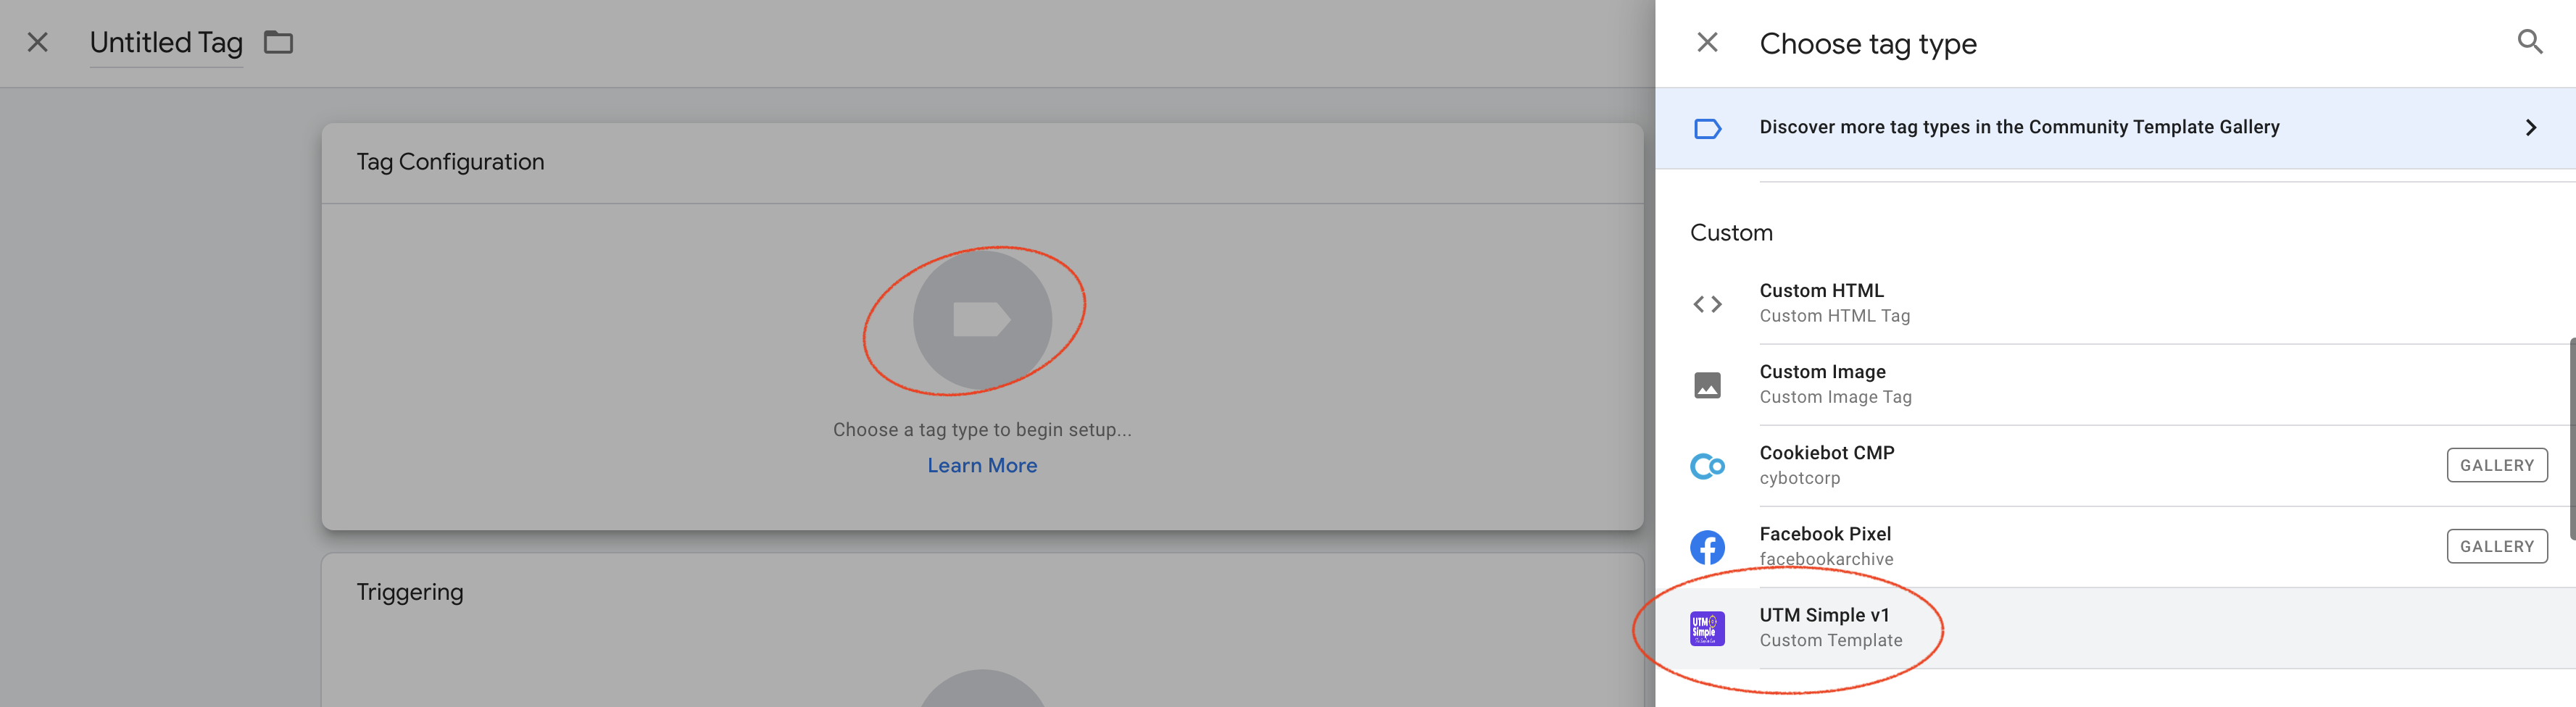
Task: Expand Community Template Gallery with chevron arrow
Action: 2530,128
